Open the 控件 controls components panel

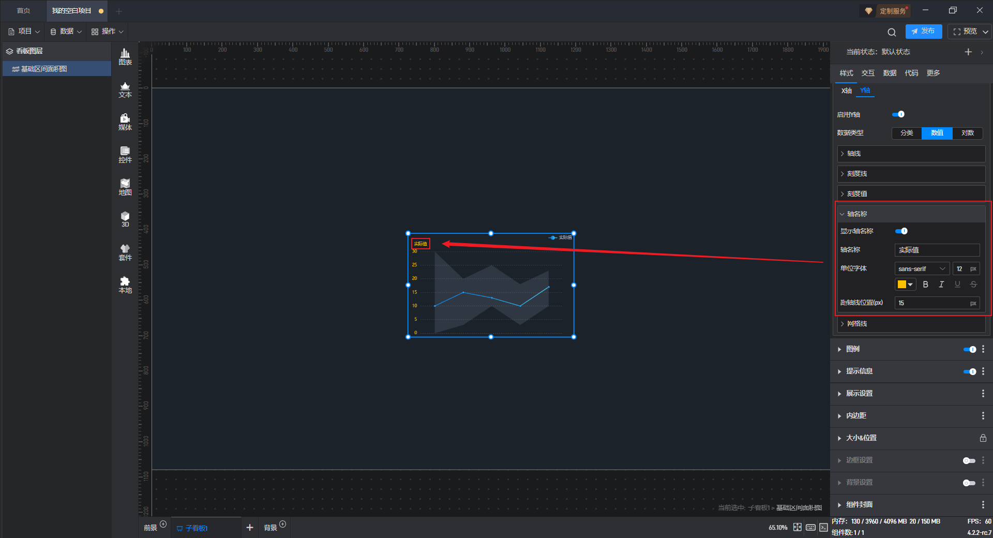125,155
